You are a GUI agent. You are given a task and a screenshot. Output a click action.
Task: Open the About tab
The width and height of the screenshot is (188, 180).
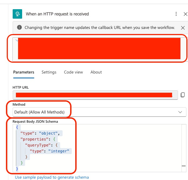click(96, 72)
